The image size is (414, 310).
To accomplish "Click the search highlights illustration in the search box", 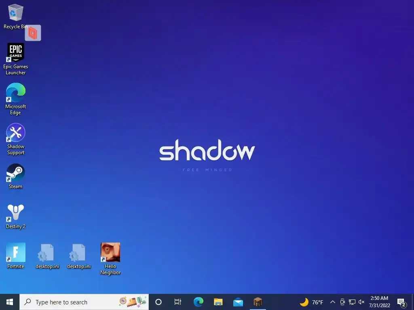I will [x=133, y=302].
